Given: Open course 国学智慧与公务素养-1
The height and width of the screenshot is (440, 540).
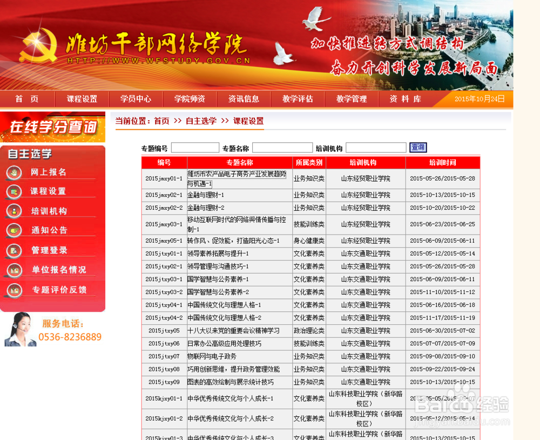Looking at the screenshot, I should [x=218, y=279].
